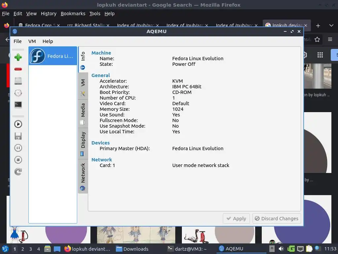Screen dimensions: 338x254
Task: Click the 'User mode network stack' value
Action: pos(201,165)
